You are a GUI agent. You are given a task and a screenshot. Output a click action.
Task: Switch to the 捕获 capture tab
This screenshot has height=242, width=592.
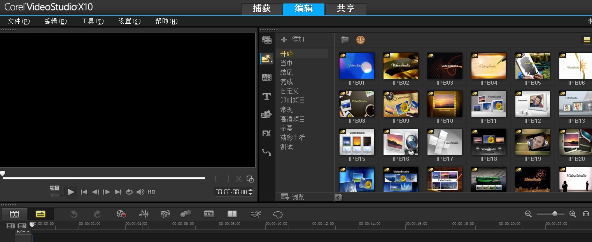point(262,9)
